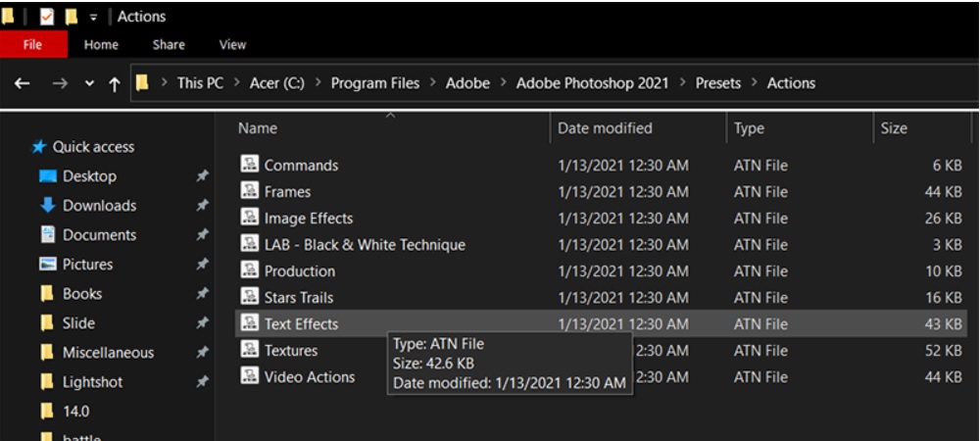This screenshot has height=441, width=980.
Task: Switch to the View ribbon tab
Action: coord(232,44)
